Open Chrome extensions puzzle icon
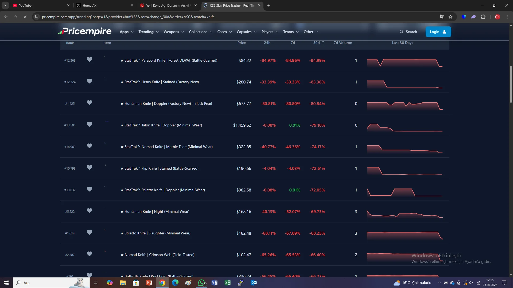Image resolution: width=513 pixels, height=288 pixels. 483,17
